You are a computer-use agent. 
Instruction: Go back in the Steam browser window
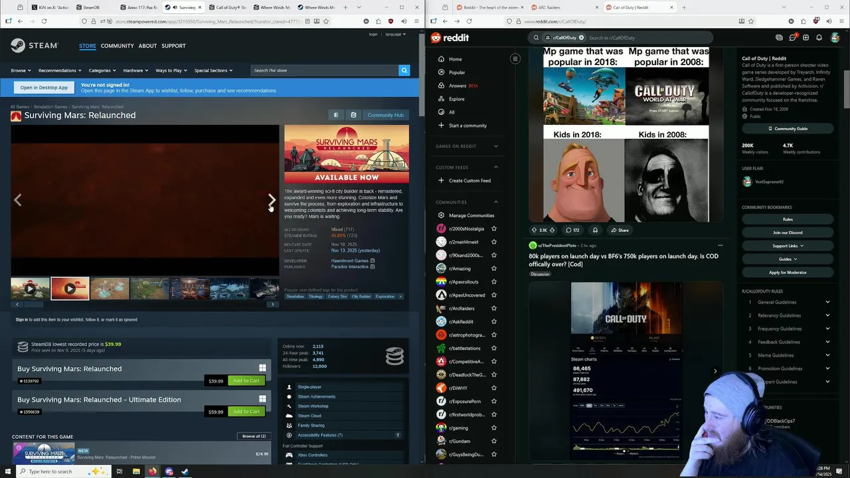tap(20, 21)
